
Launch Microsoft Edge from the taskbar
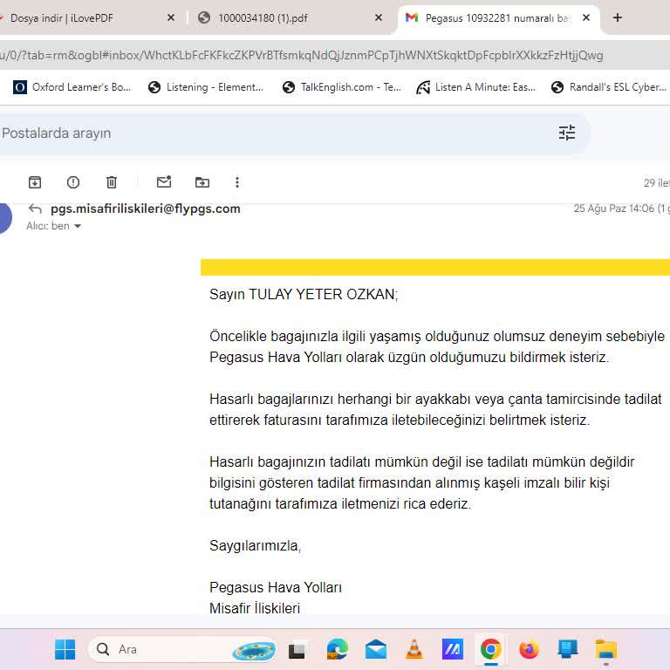337,649
